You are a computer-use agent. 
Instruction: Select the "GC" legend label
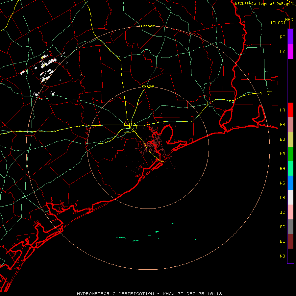coord(282,227)
